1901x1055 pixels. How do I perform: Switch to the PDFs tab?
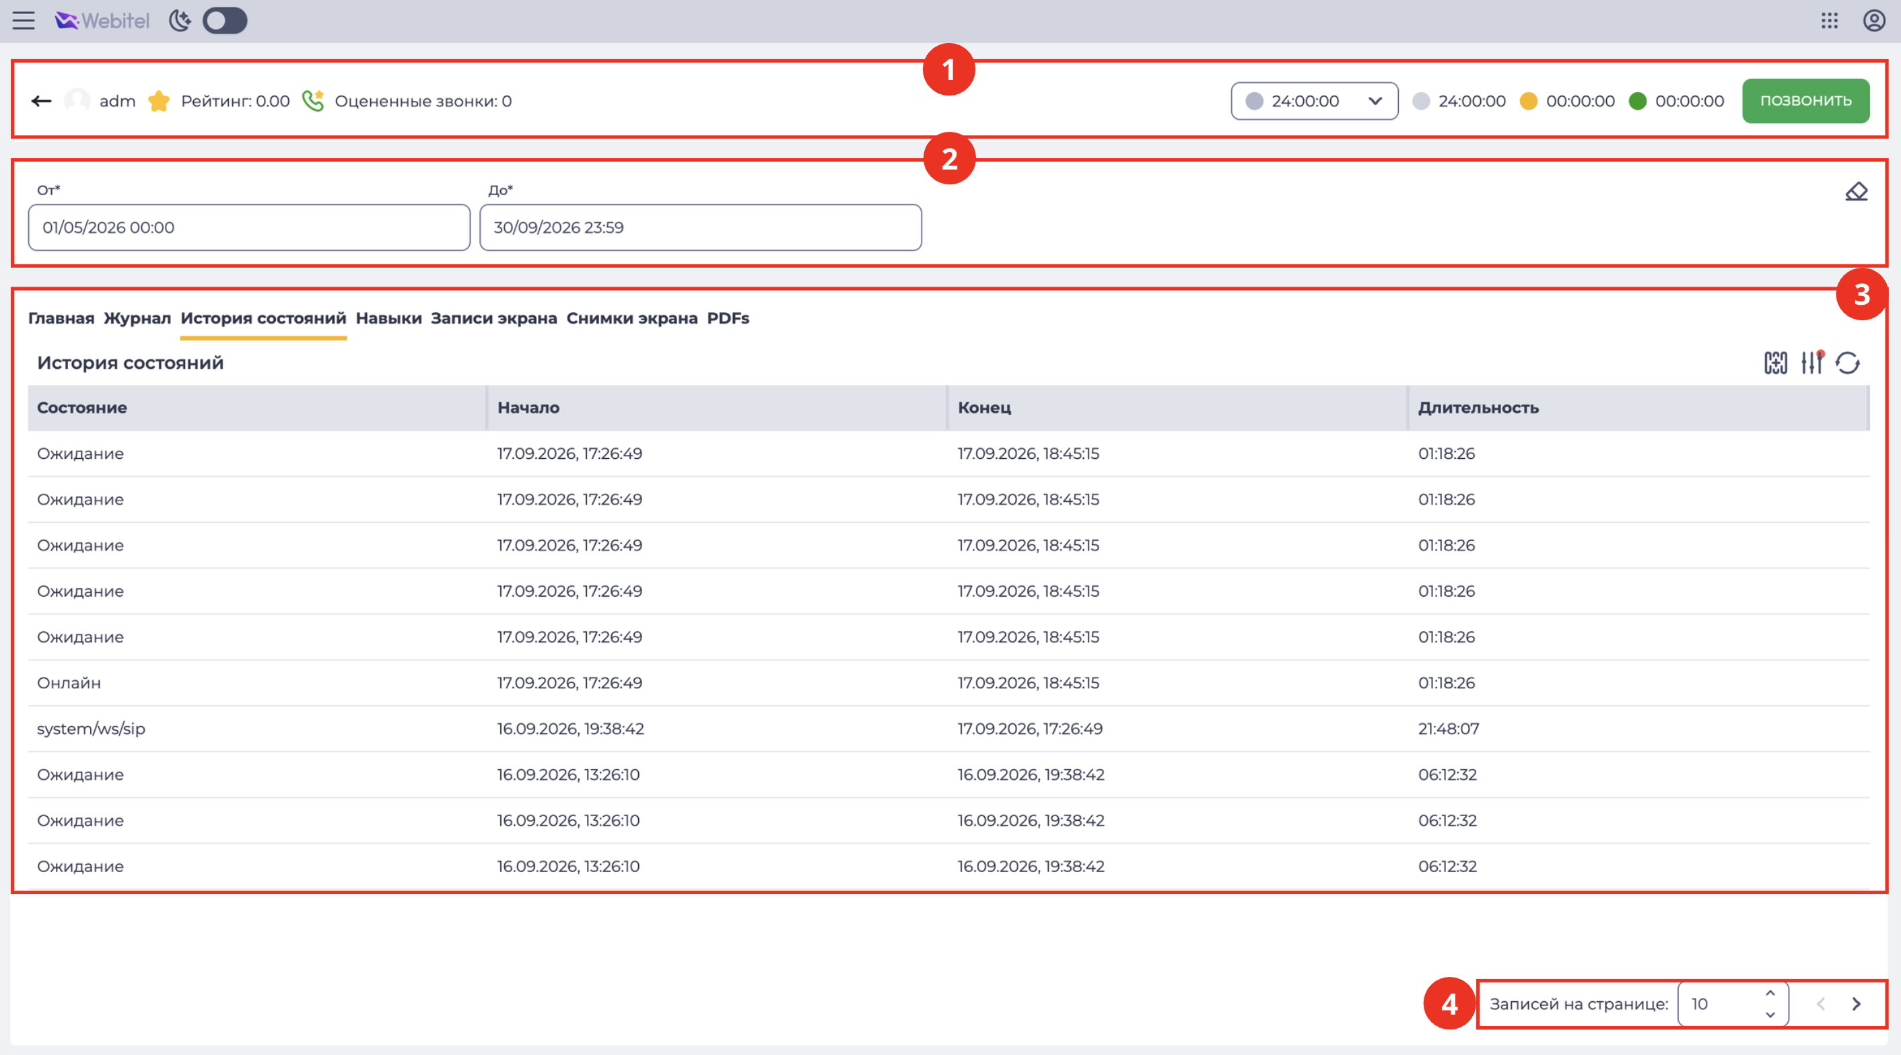pos(728,318)
